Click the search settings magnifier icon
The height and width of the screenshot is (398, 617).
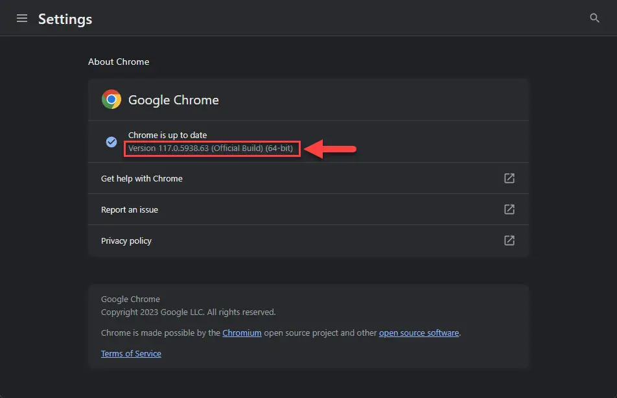point(594,18)
